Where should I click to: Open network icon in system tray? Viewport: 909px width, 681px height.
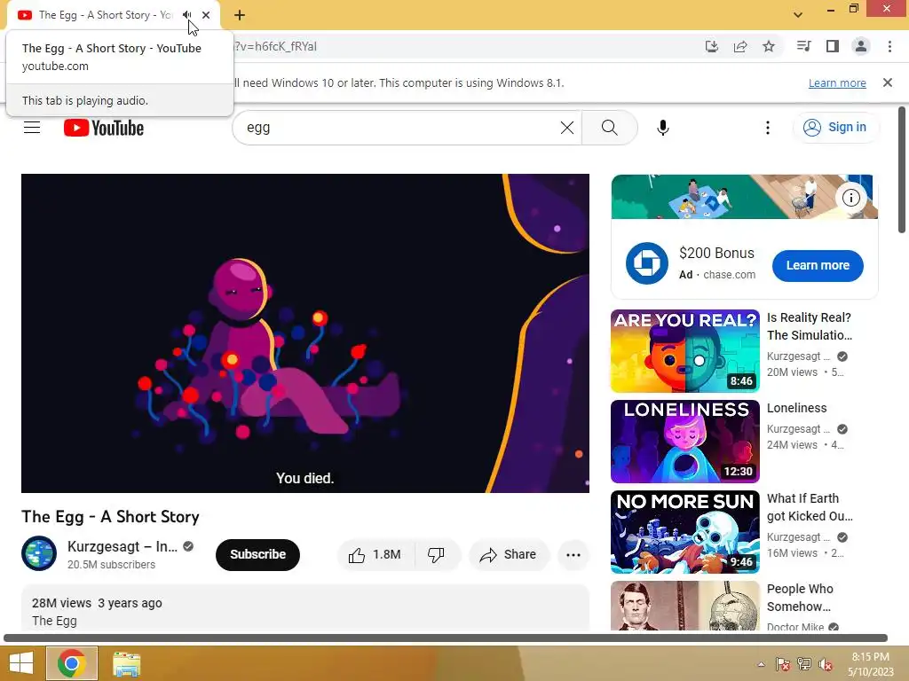click(x=804, y=664)
